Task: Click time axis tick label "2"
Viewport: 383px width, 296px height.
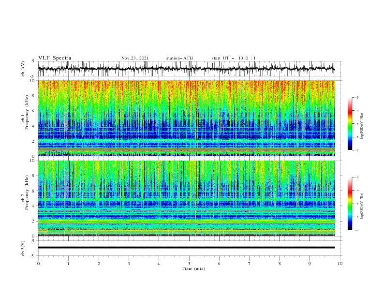Action: (99, 264)
